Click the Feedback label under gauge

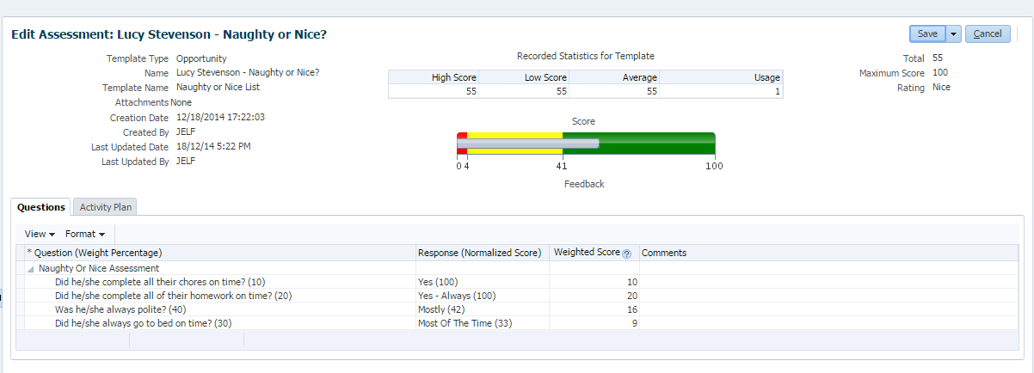coord(584,184)
